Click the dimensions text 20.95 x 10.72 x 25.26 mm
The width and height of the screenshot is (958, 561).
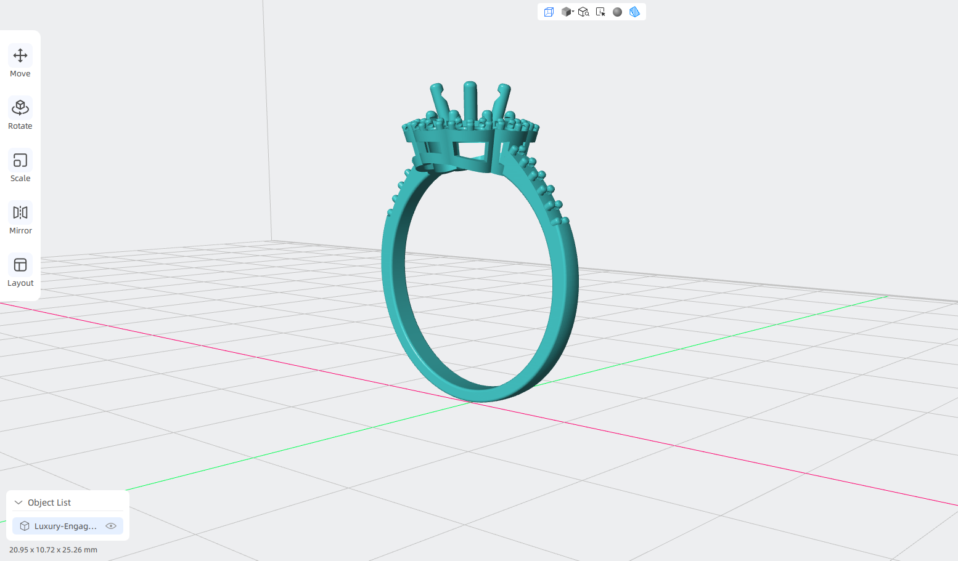click(53, 550)
